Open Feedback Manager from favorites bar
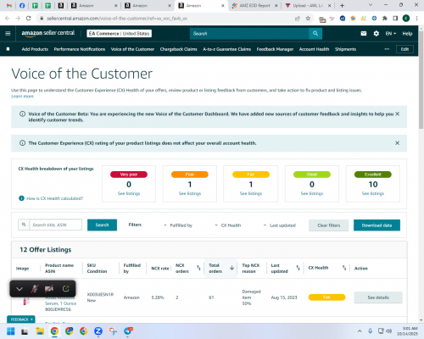424x339 pixels. pos(275,49)
